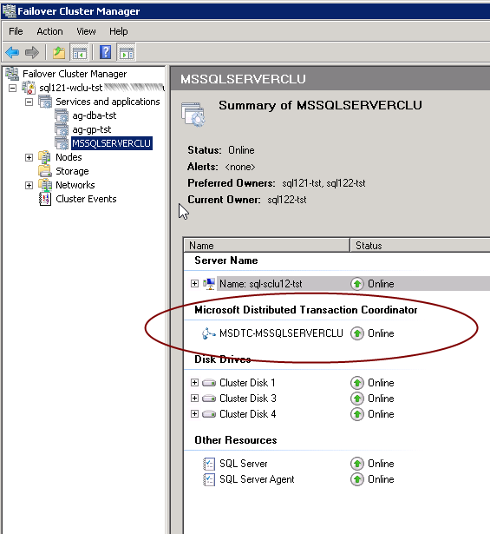This screenshot has height=534, width=490.
Task: Click the Back arrow toolbar icon
Action: point(12,53)
